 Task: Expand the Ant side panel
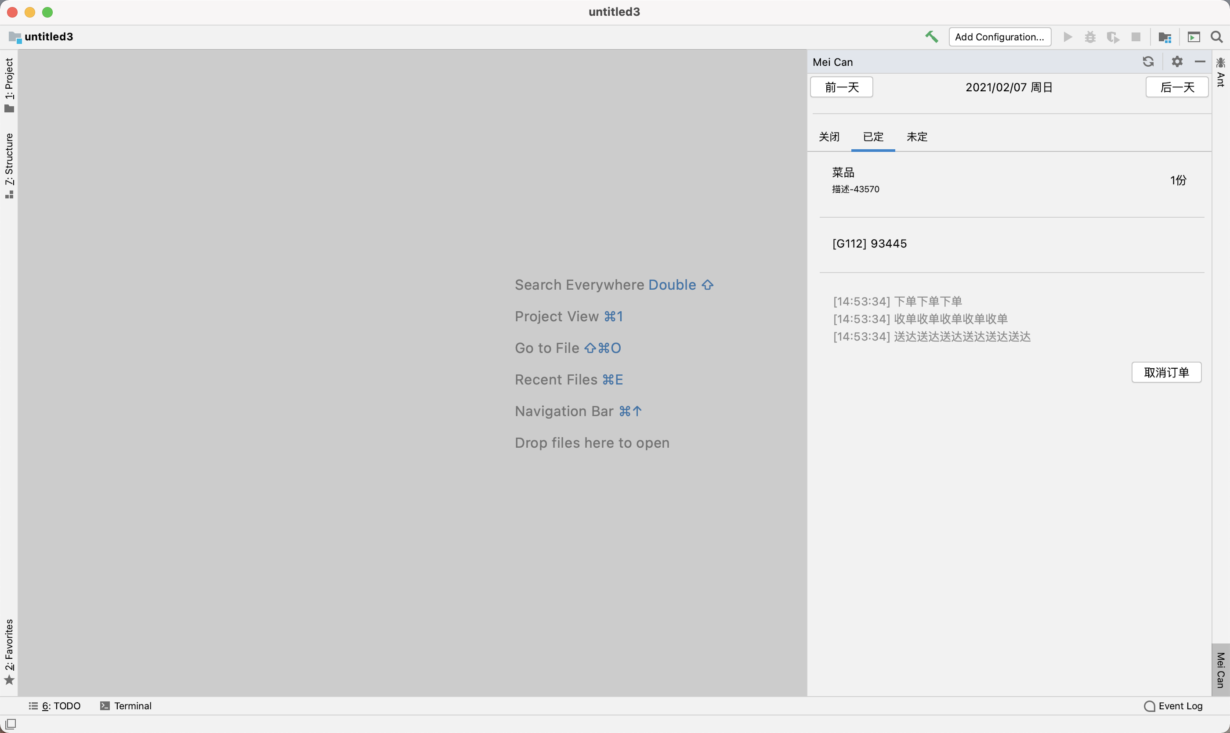click(1221, 72)
